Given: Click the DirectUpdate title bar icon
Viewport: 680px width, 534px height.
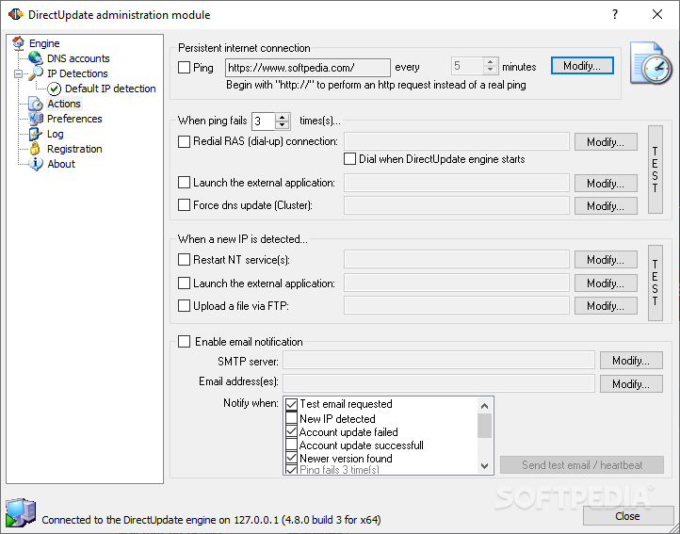Looking at the screenshot, I should point(16,14).
